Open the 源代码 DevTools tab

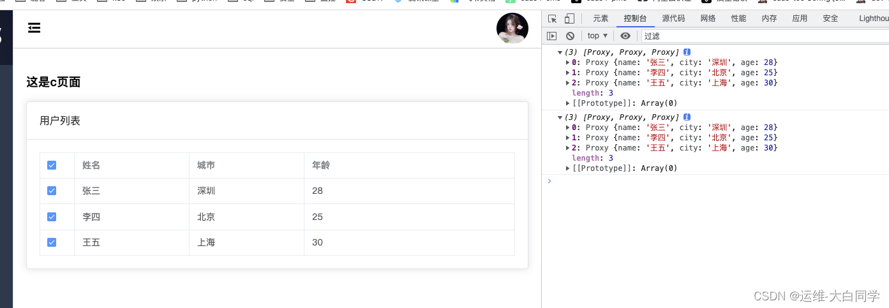point(673,18)
